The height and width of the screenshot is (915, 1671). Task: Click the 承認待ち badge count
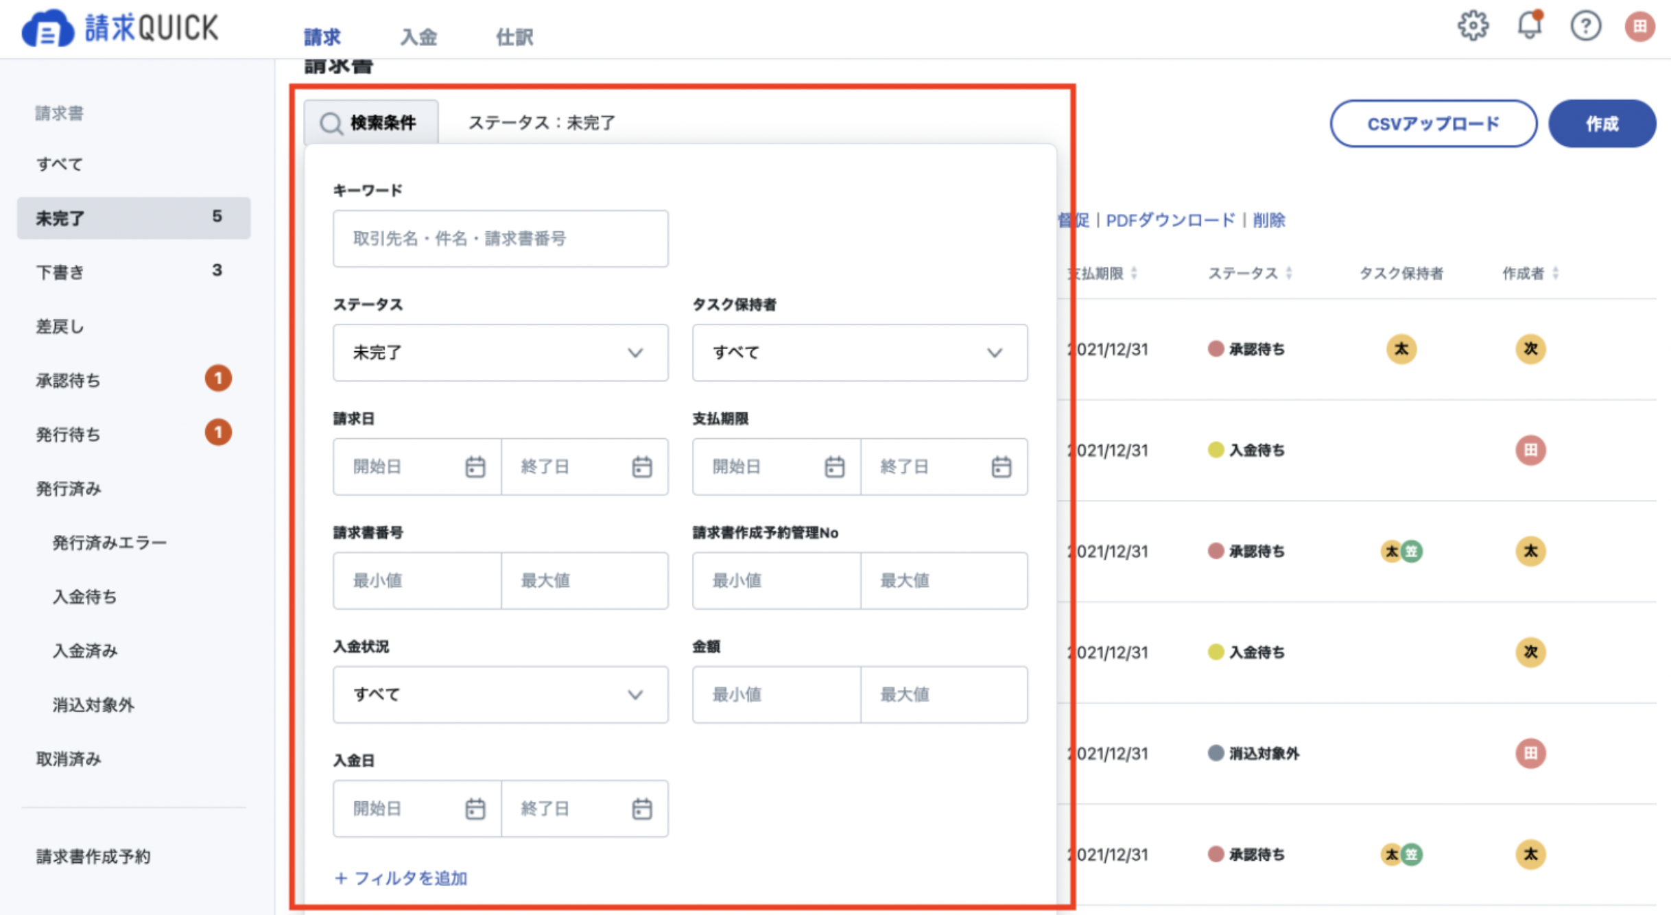click(218, 378)
